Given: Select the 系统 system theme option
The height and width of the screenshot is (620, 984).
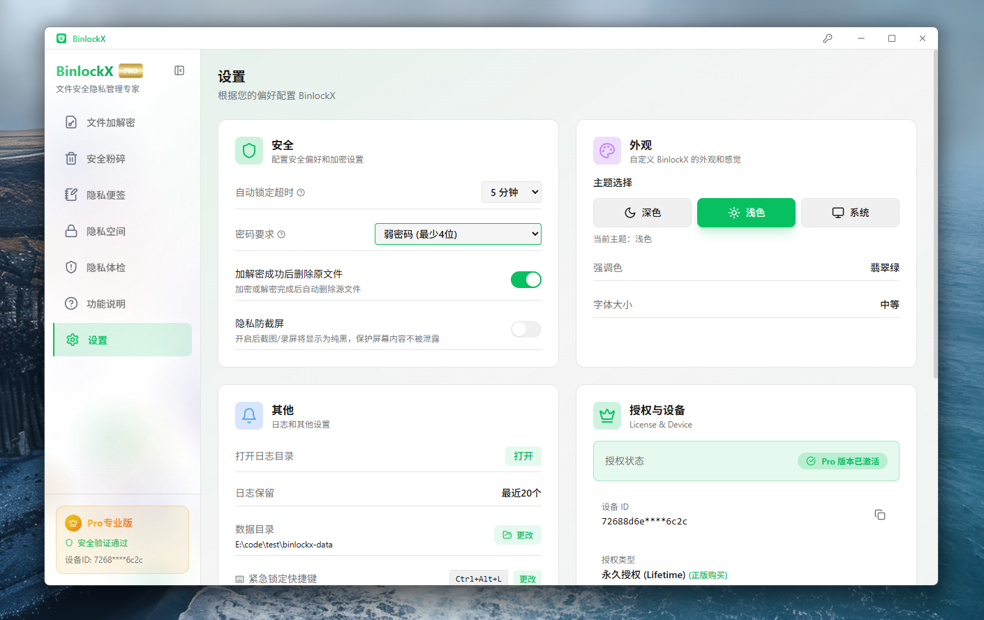Looking at the screenshot, I should click(x=850, y=213).
